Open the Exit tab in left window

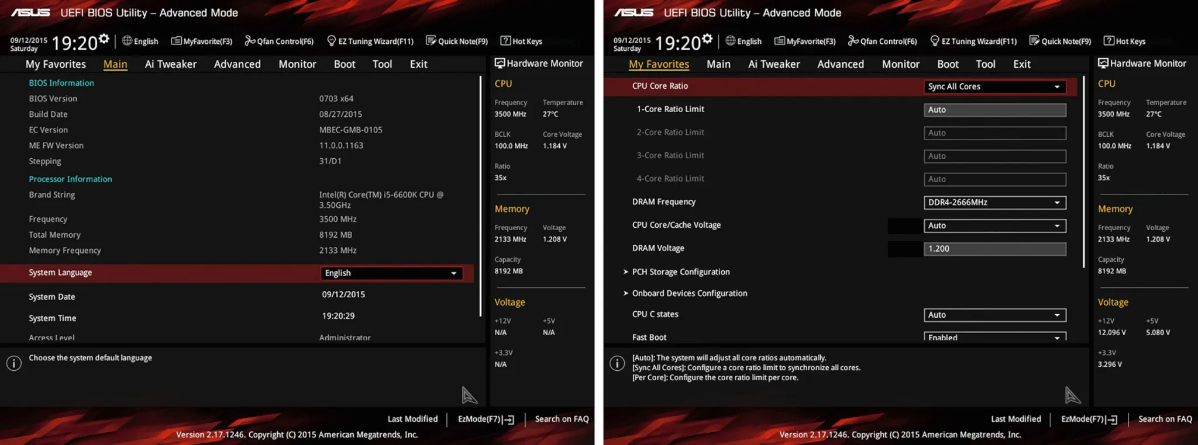pos(418,64)
